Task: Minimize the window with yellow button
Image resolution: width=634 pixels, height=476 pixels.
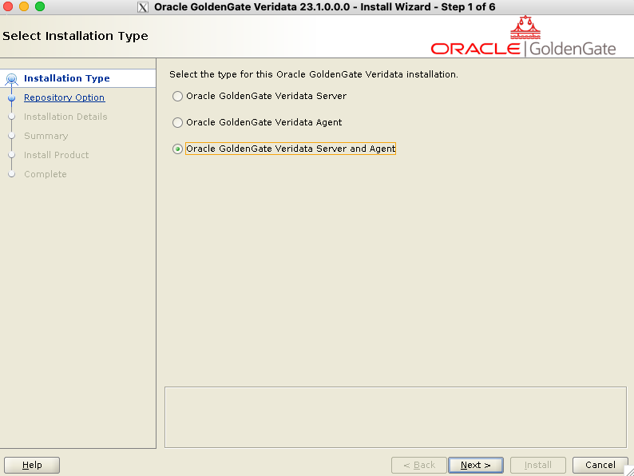Action: pos(23,7)
